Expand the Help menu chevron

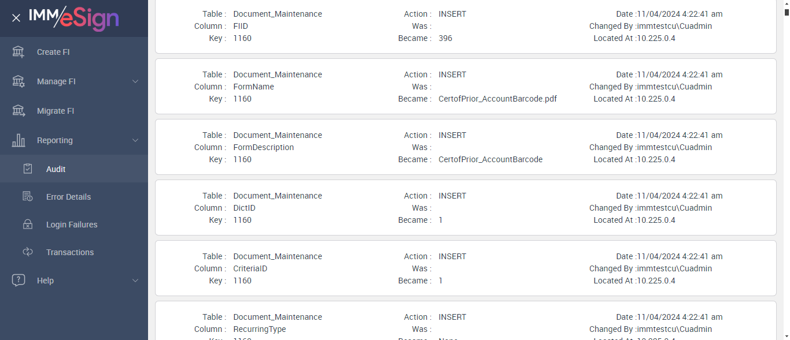[135, 281]
